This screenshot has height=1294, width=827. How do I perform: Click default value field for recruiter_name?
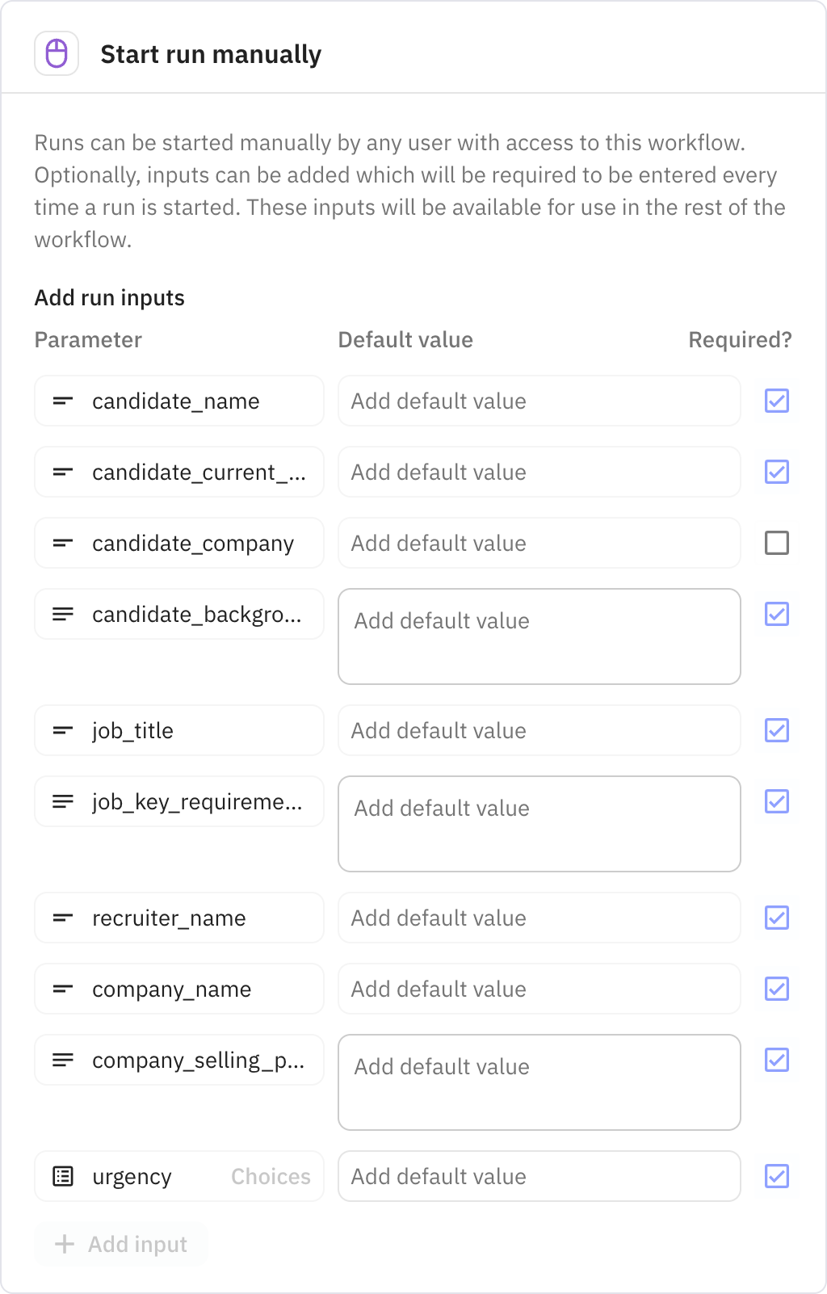pyautogui.click(x=539, y=918)
